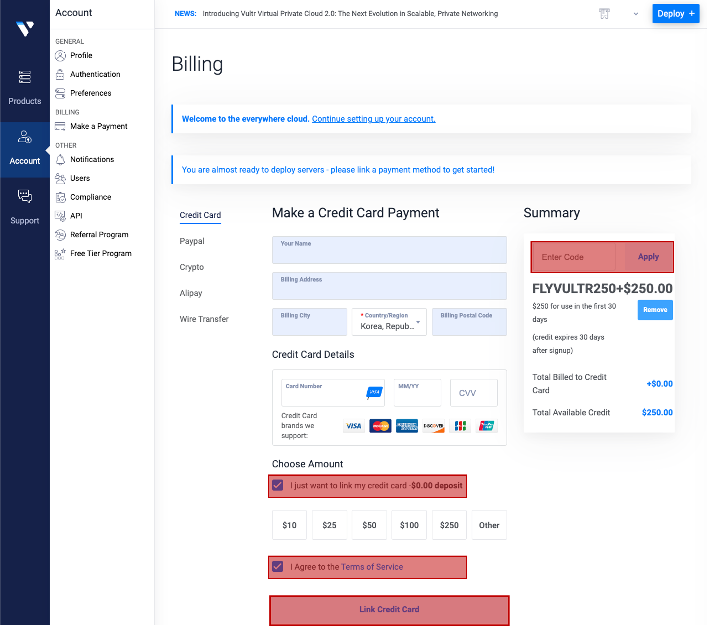Switch to the Paypal payment tab
The height and width of the screenshot is (626, 707).
click(192, 241)
